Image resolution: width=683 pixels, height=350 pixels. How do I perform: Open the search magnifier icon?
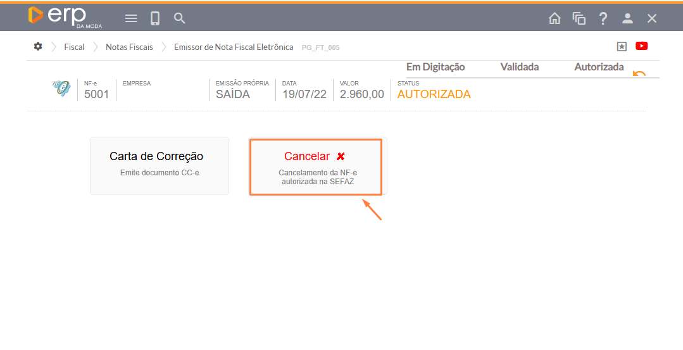click(x=180, y=18)
